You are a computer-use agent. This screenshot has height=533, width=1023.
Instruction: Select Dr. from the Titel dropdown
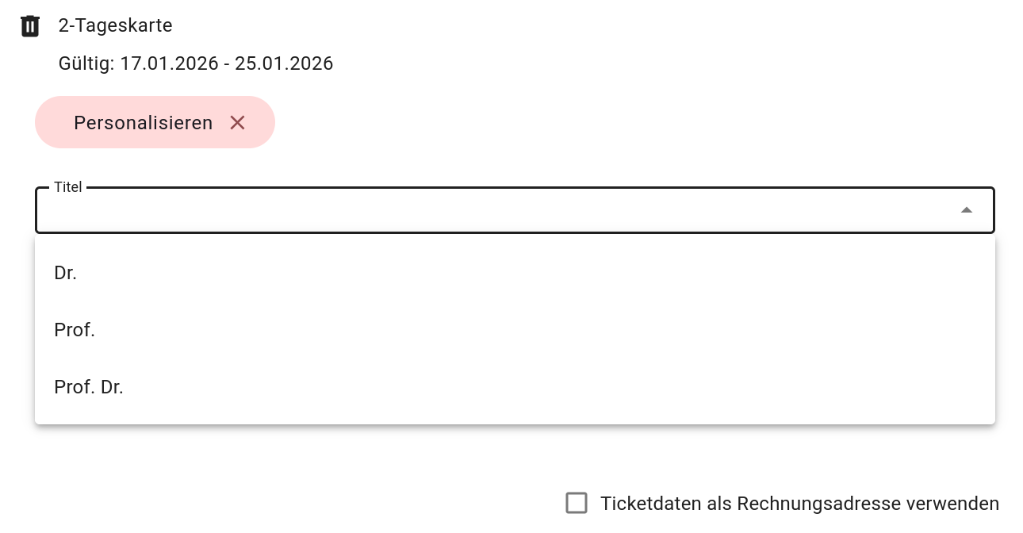click(x=65, y=273)
